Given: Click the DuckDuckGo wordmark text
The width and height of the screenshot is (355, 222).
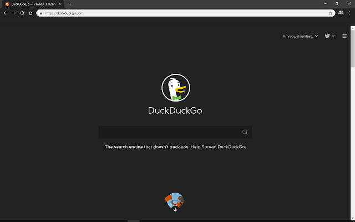Looking at the screenshot, I should click(175, 110).
